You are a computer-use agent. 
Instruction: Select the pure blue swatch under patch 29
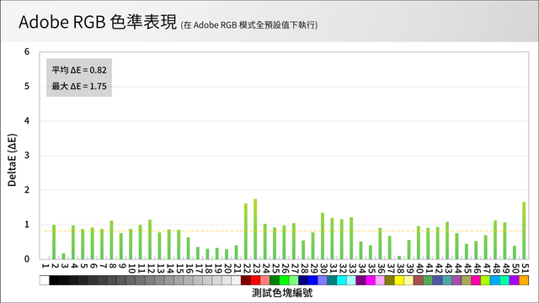pyautogui.click(x=312, y=280)
